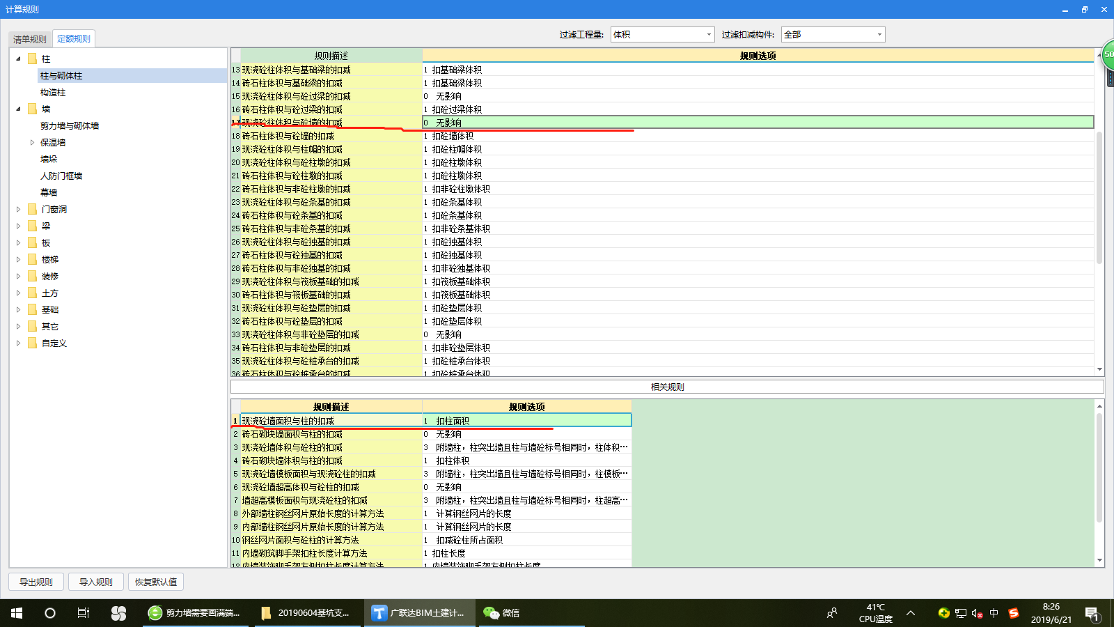Select 剪力墙与砌体墙 in the tree
Screen dimensions: 1114x627
70,125
